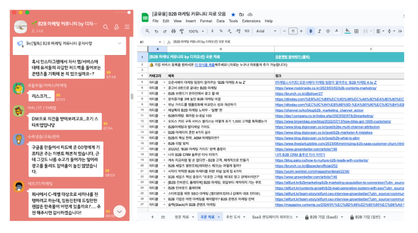Switch to the 추천 도서 sheet tab
This screenshot has width=418, height=233.
point(233,217)
